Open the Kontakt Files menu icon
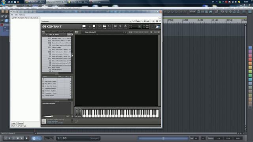Viewport: 253px width, 142px height. (x=115, y=26)
